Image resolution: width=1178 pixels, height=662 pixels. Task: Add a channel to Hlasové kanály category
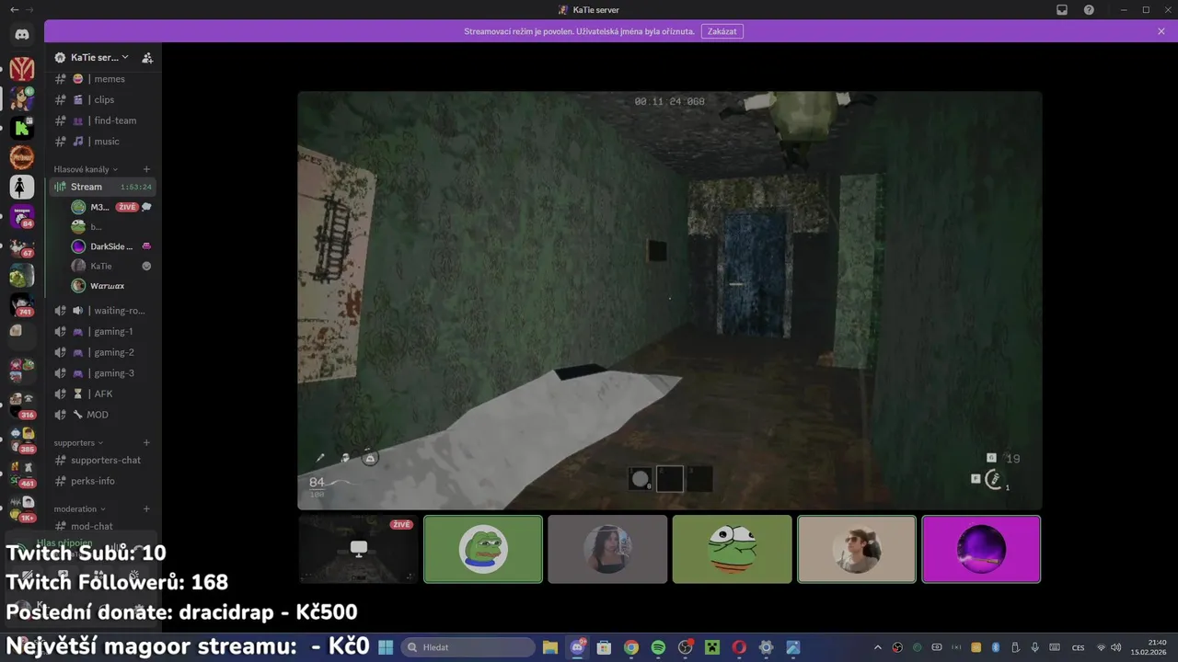146,169
